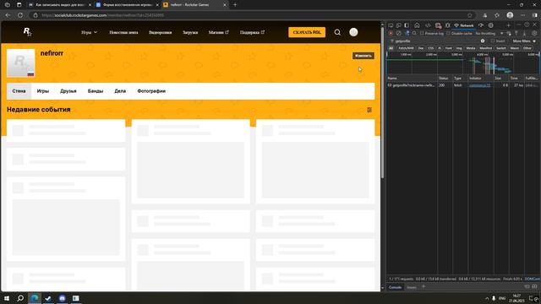This screenshot has height=304, width=541.
Task: Open the Windows Start button
Action: (x=7, y=298)
